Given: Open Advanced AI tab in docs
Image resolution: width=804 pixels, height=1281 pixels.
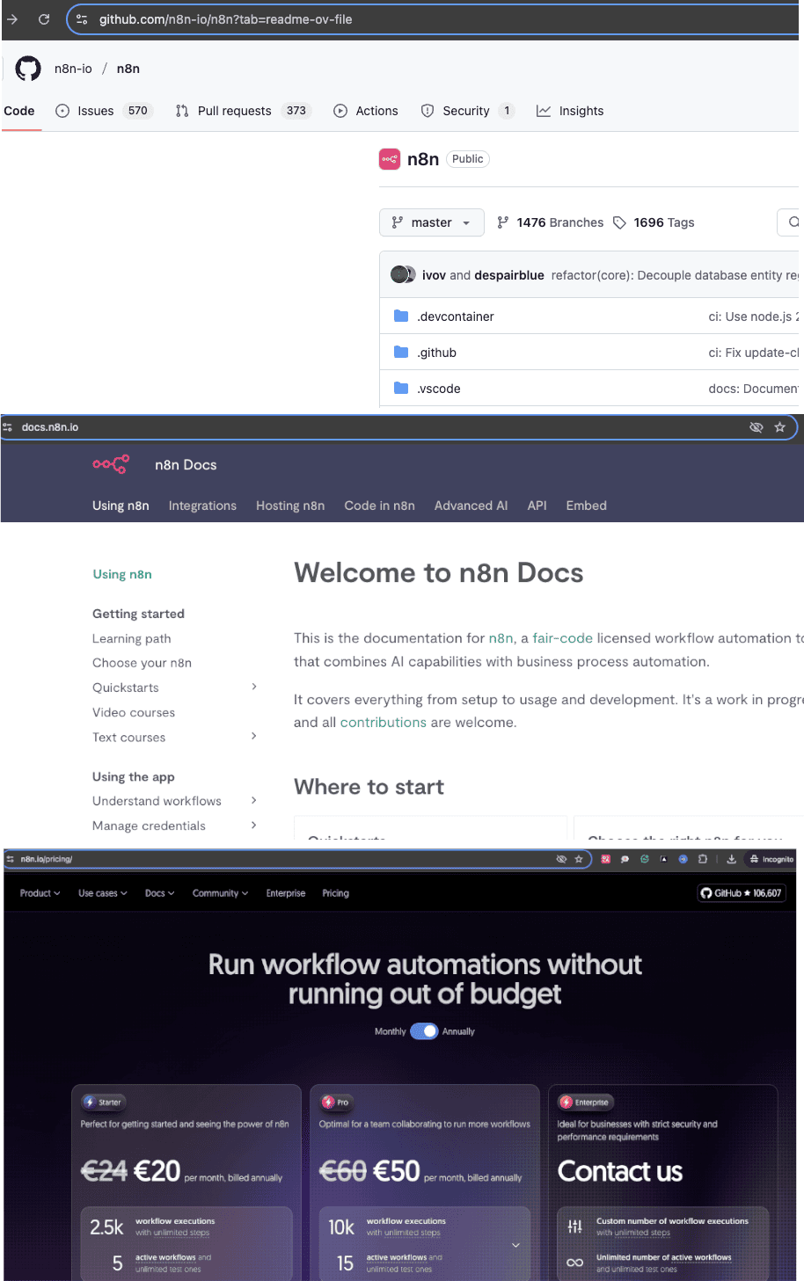Looking at the screenshot, I should tap(471, 506).
